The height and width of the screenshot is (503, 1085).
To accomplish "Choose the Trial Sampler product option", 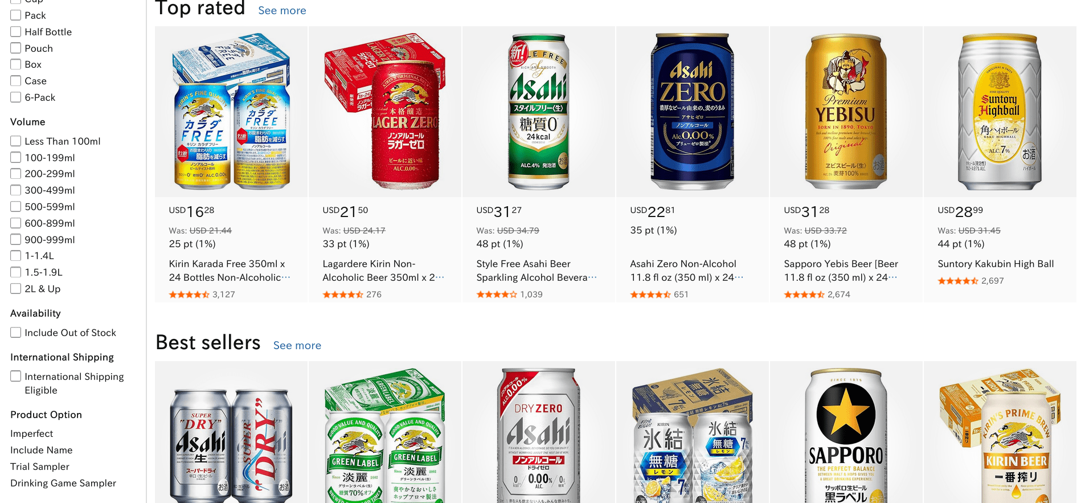I will tap(40, 467).
